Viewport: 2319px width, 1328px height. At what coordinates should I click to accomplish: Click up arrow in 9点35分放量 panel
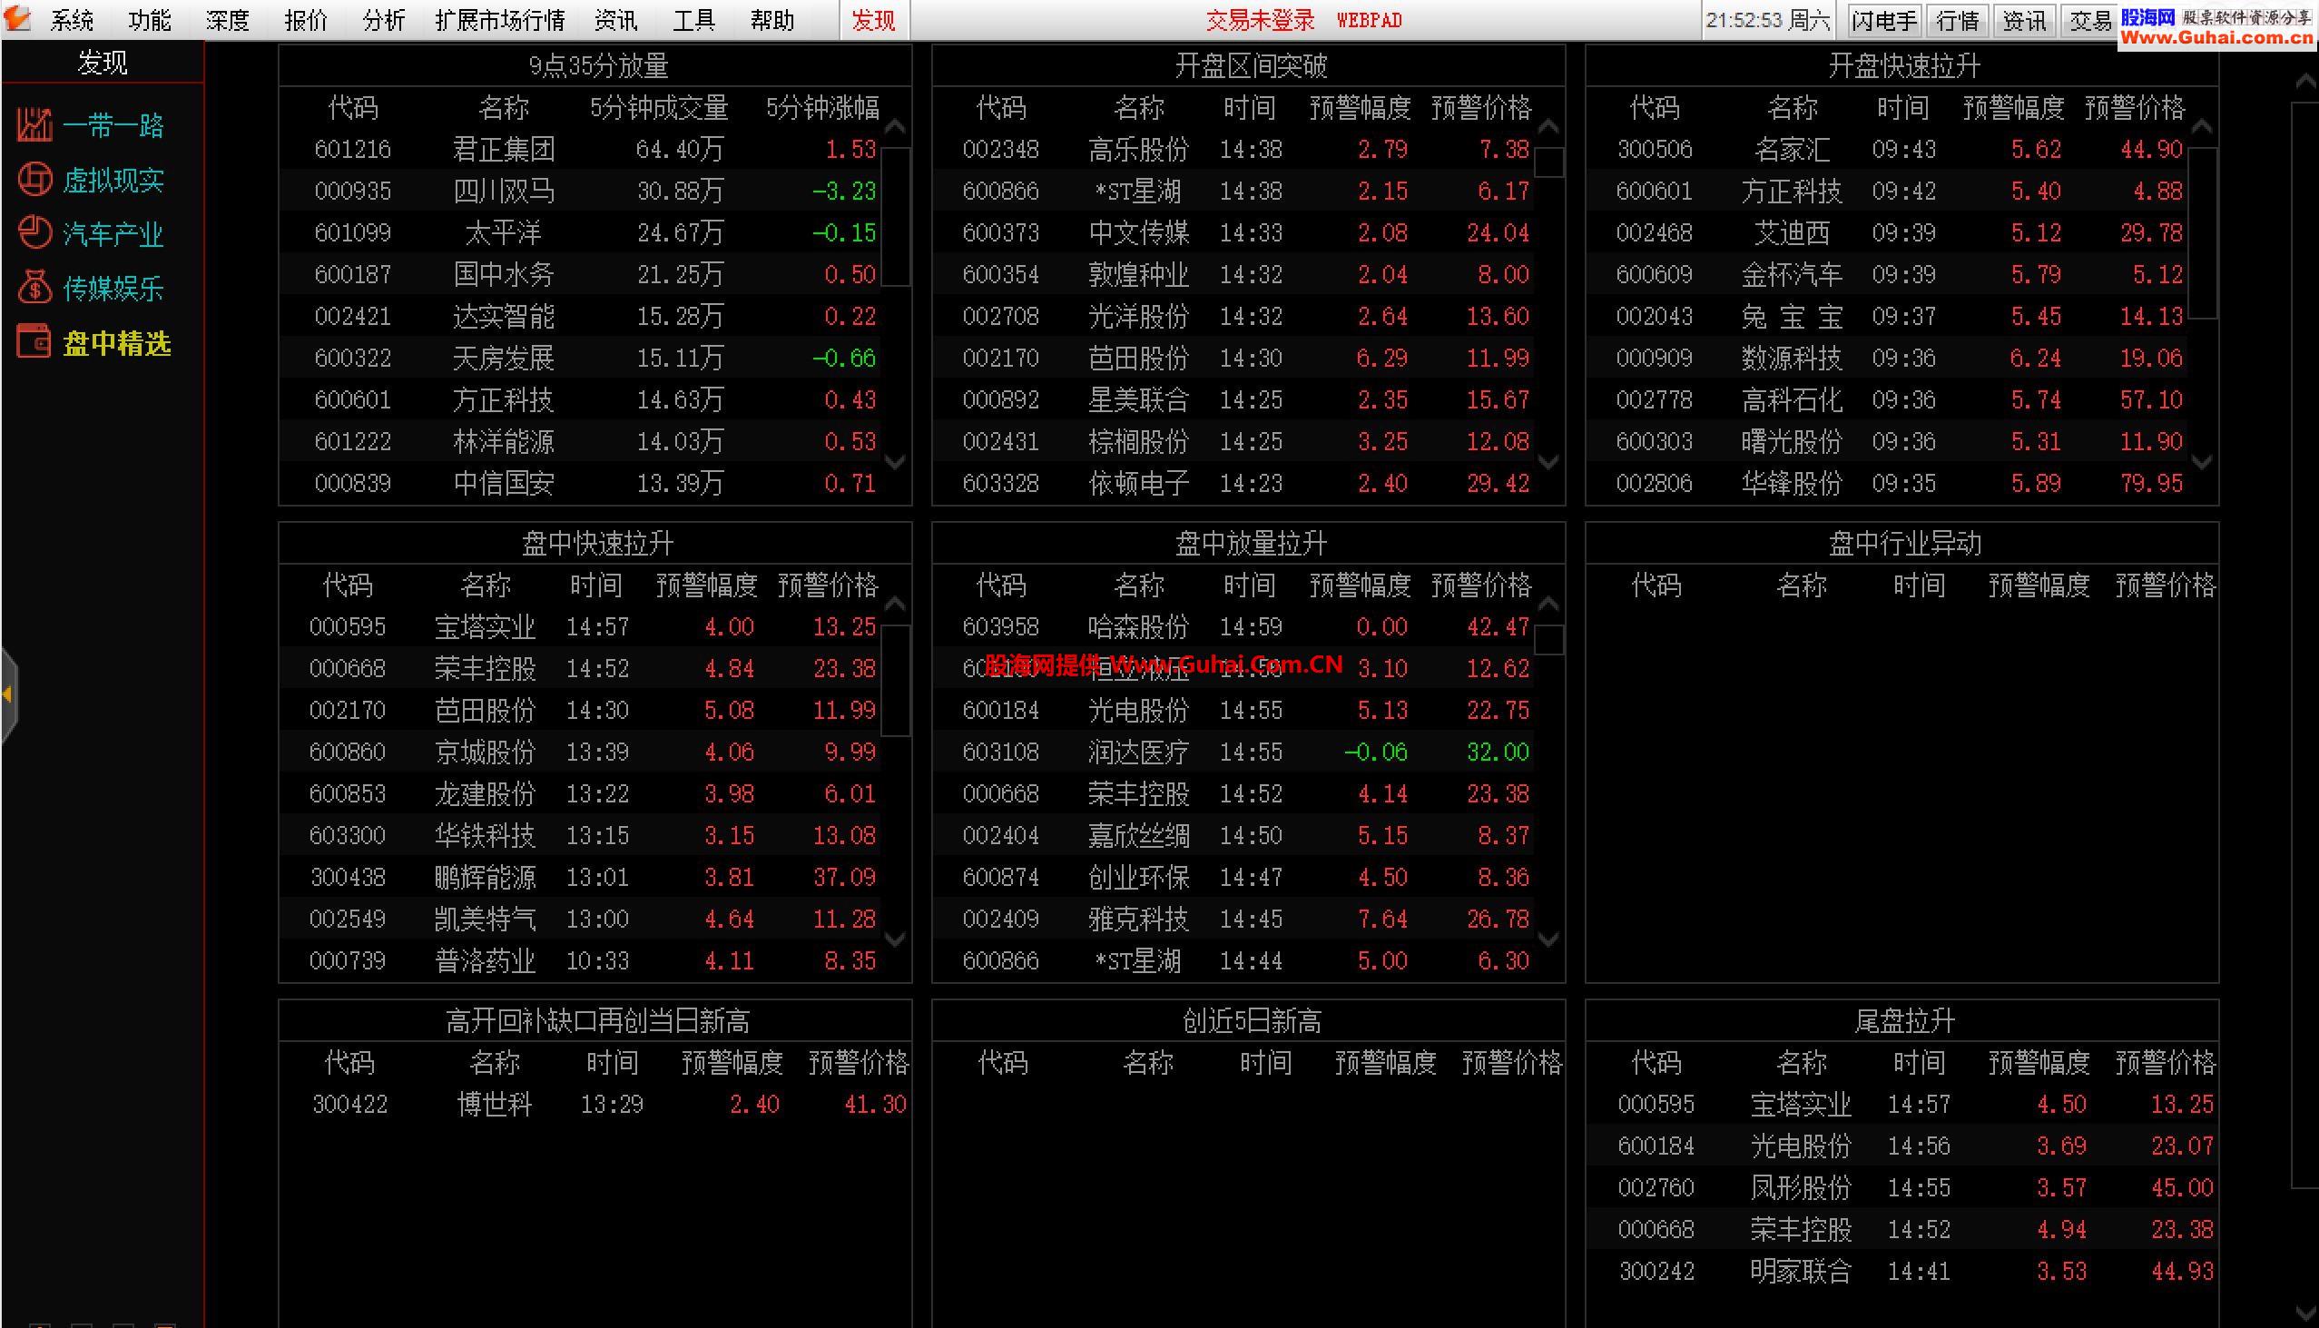(896, 127)
